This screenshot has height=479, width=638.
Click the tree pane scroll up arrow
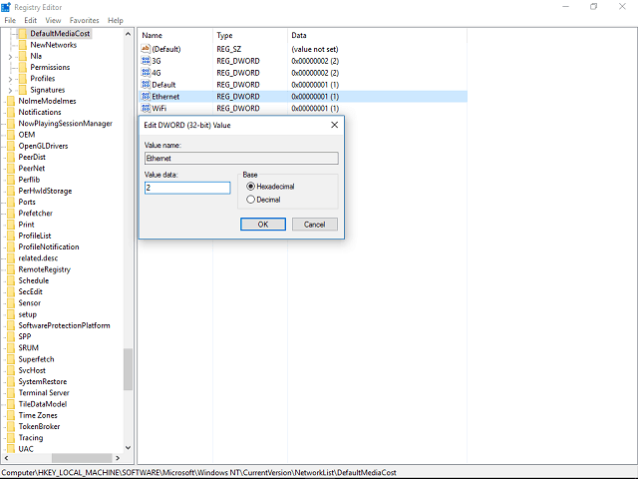pos(128,34)
